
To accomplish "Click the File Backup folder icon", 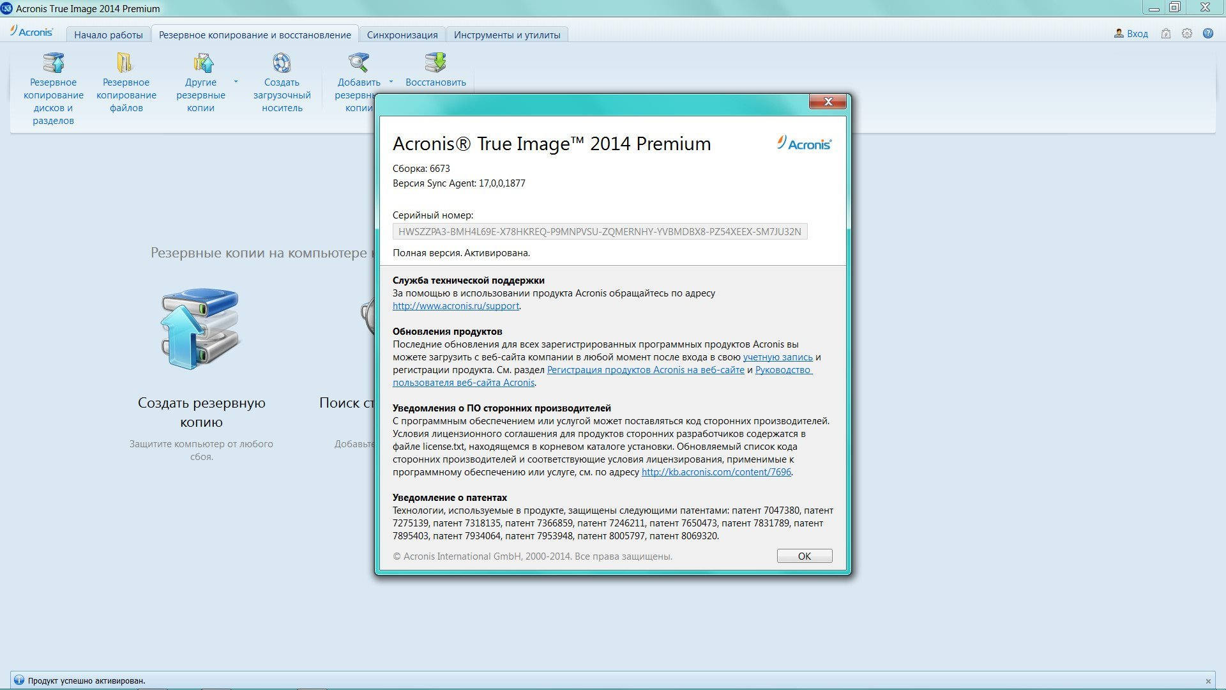I will pos(125,63).
